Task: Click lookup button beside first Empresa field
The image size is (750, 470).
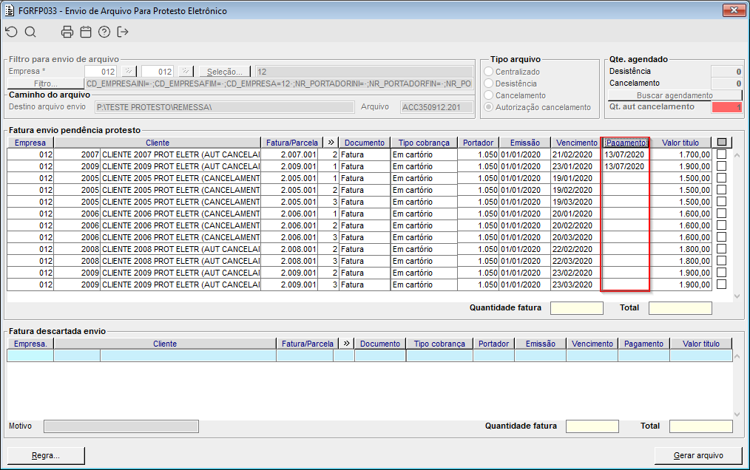Action: 128,72
